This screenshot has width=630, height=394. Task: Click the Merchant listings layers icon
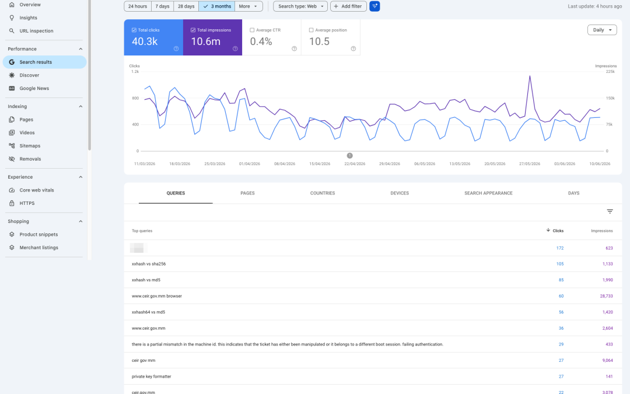(12, 247)
